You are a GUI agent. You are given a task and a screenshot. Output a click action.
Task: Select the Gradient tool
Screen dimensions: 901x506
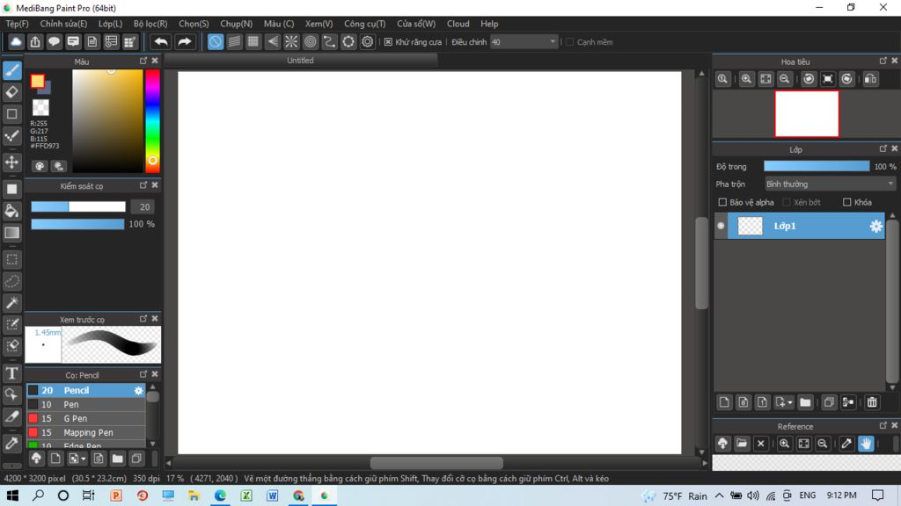12,233
